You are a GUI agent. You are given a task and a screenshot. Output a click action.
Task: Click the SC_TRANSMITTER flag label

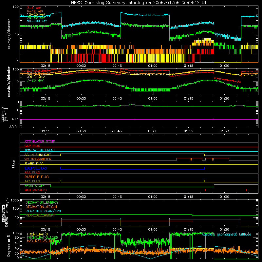pos(38,159)
